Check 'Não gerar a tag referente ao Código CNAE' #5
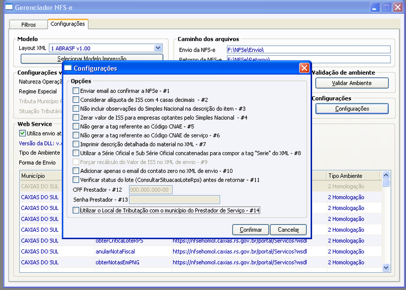Viewport: 406px width, 290px height. coord(76,126)
